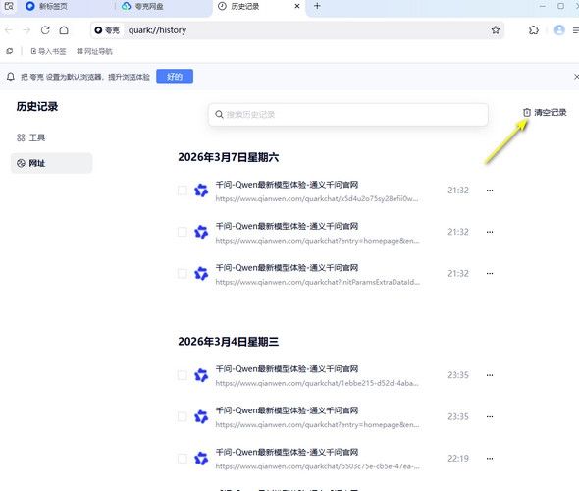The height and width of the screenshot is (491, 579).
Task: Click the 夸克 site badge in address bar
Action: coord(107,30)
